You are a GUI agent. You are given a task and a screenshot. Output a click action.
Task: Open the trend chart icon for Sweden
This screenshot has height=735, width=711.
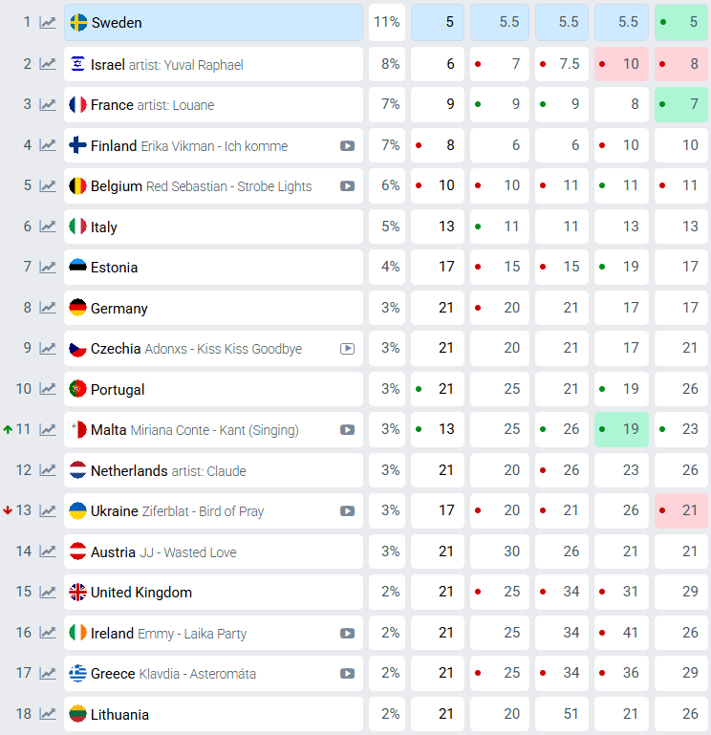click(48, 23)
